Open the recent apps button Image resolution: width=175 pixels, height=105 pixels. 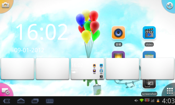pyautogui.click(x=35, y=101)
